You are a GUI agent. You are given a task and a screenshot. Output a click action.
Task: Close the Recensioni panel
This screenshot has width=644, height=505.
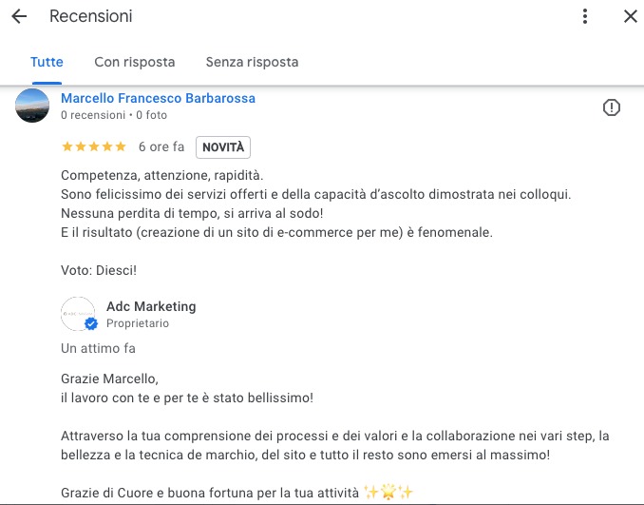[x=630, y=16]
